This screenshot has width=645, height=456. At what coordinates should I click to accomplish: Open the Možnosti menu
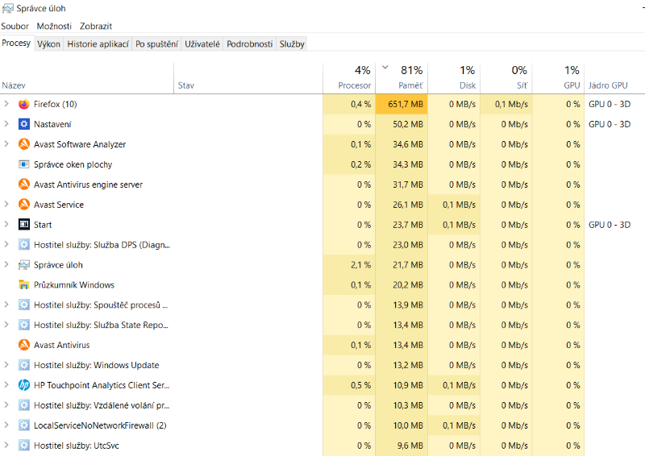[54, 27]
